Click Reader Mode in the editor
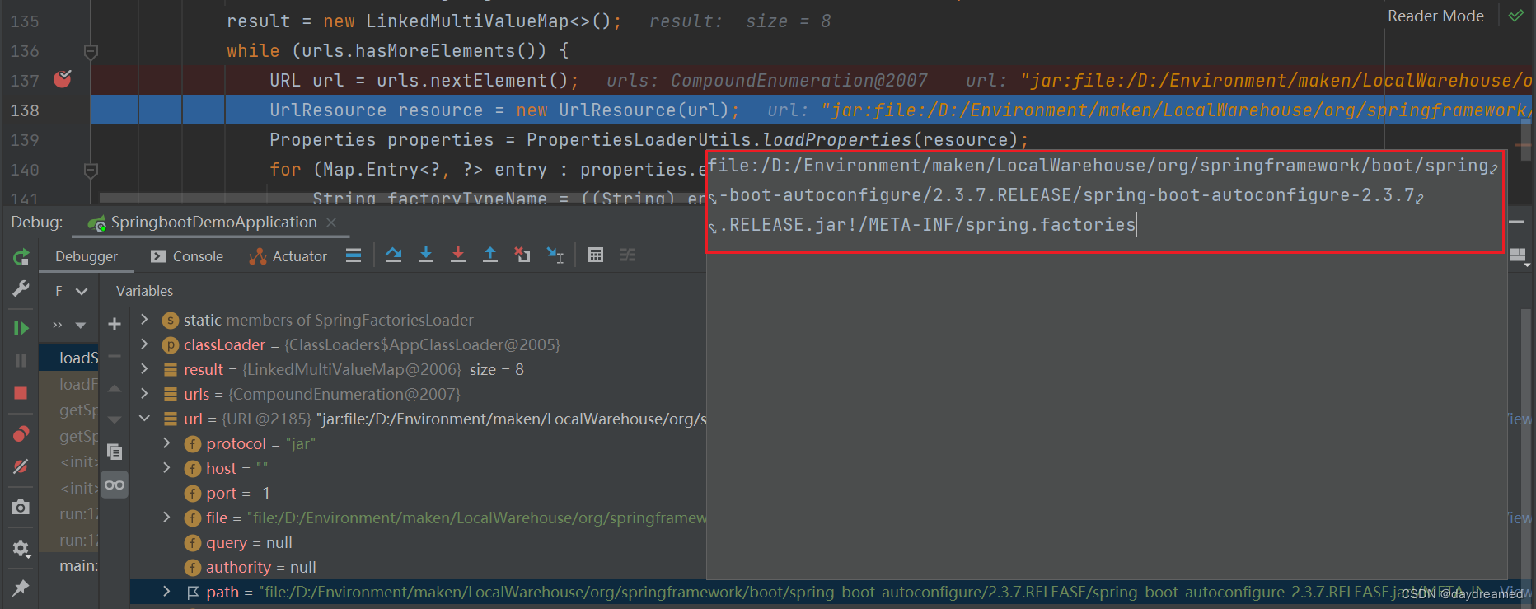This screenshot has height=609, width=1536. pyautogui.click(x=1435, y=16)
